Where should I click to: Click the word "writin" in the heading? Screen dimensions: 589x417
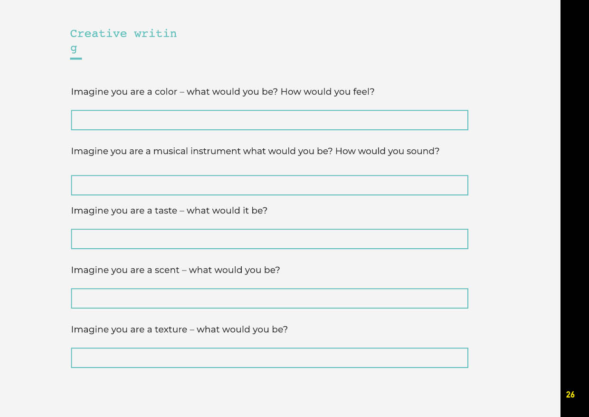click(x=155, y=34)
